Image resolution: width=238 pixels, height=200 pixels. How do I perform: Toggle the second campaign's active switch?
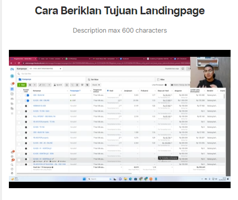point(27,101)
